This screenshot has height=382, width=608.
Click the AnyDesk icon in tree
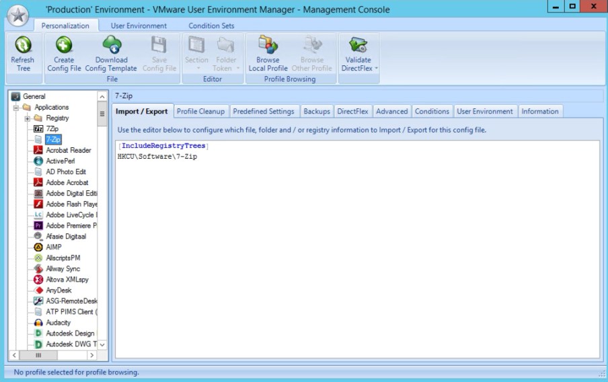click(x=38, y=290)
